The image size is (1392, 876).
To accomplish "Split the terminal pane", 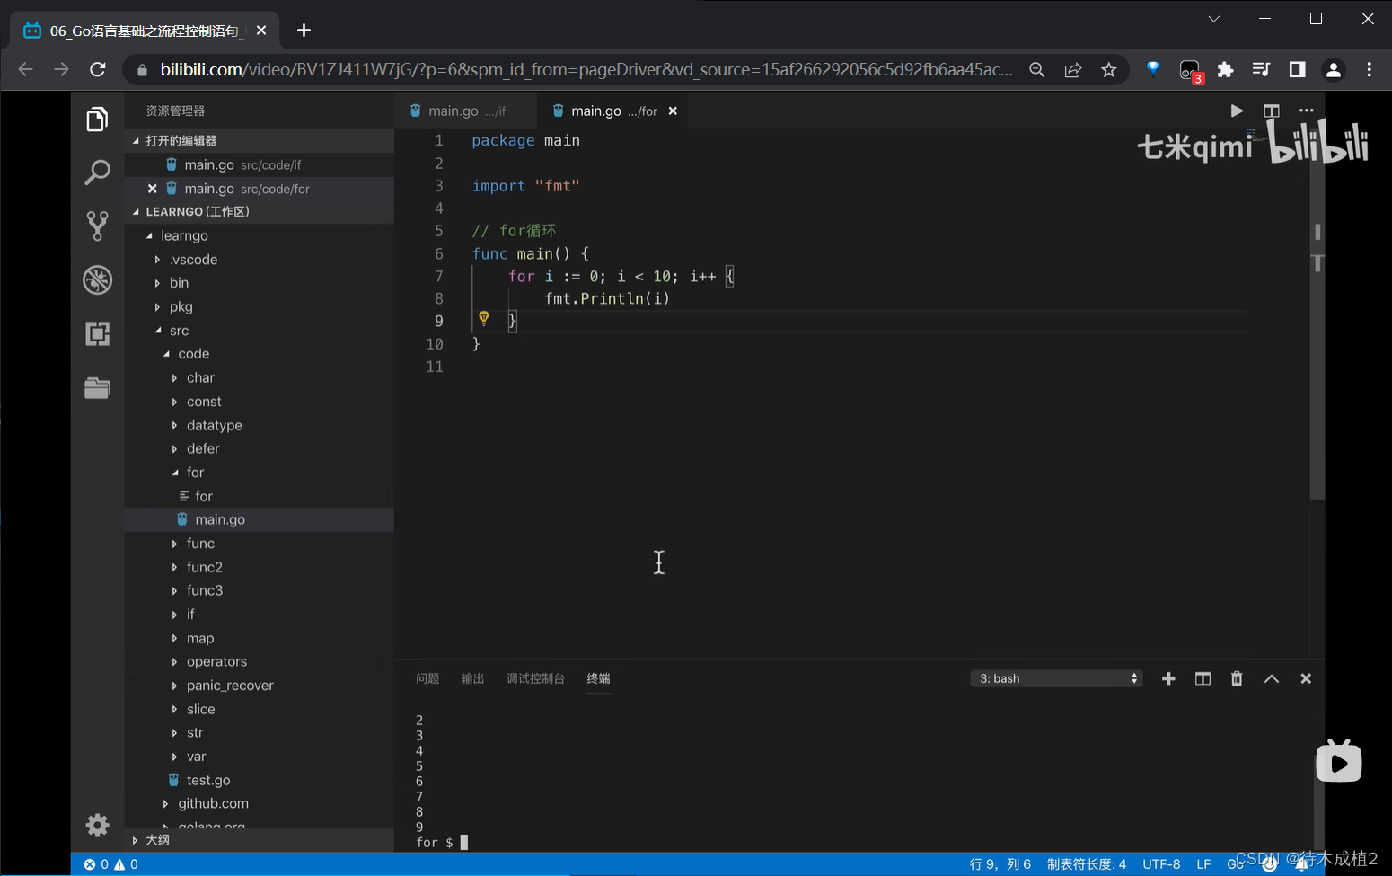I will [1203, 678].
